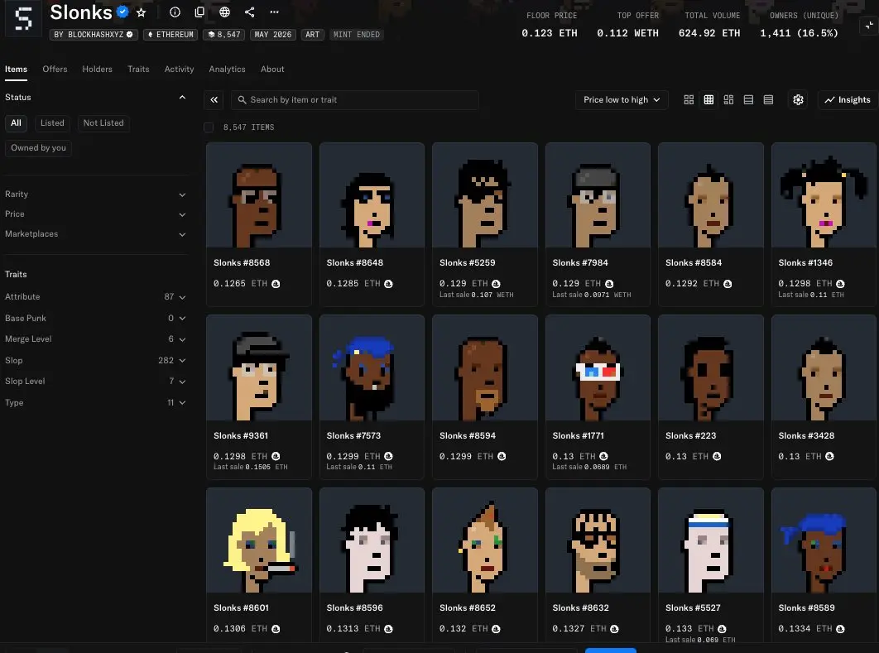Viewport: 879px width, 653px height.
Task: Click marketplace icon beside Slonks #8568 price
Action: coord(276,284)
